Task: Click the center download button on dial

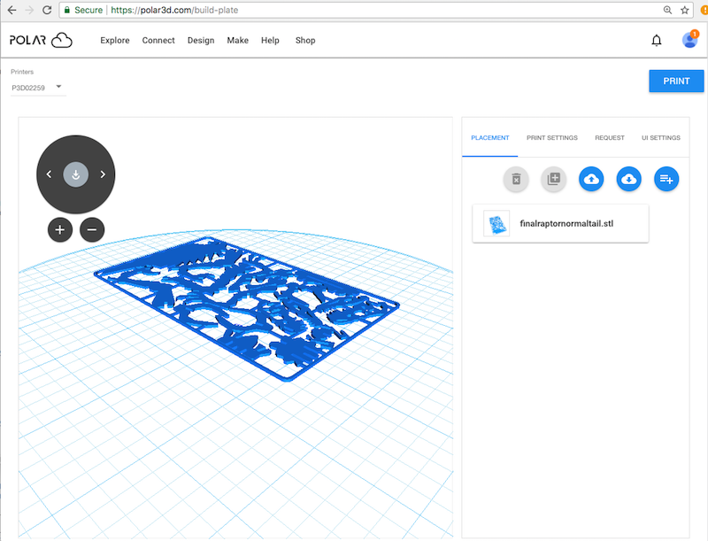Action: 76,174
